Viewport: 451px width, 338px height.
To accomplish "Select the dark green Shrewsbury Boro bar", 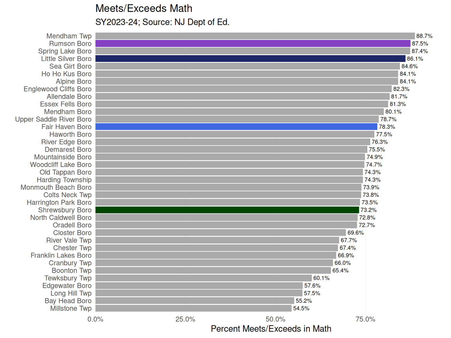I will [227, 210].
